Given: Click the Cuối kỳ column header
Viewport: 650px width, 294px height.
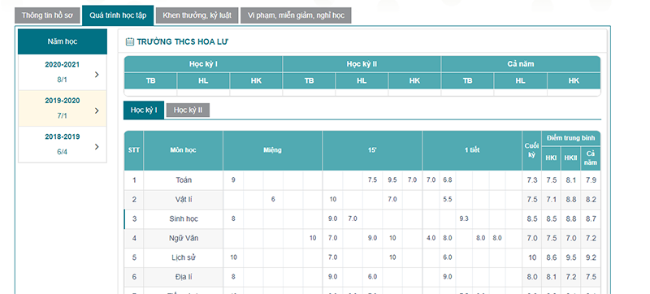Looking at the screenshot, I should click(532, 151).
